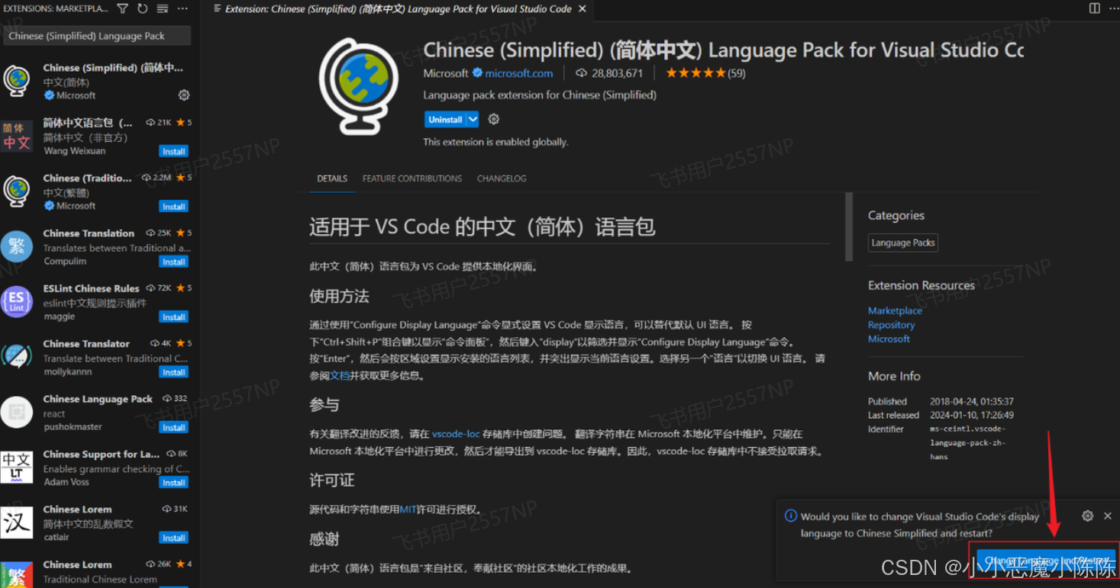Viewport: 1120px width, 588px height.
Task: Dismiss the display language notification
Action: (x=1107, y=516)
